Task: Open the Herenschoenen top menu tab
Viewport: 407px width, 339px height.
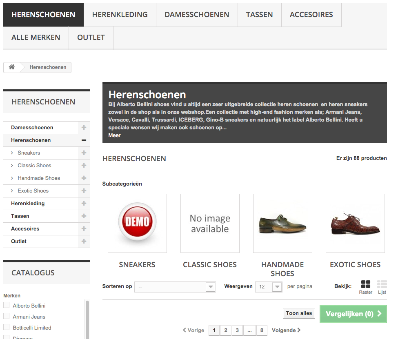Action: (43, 15)
